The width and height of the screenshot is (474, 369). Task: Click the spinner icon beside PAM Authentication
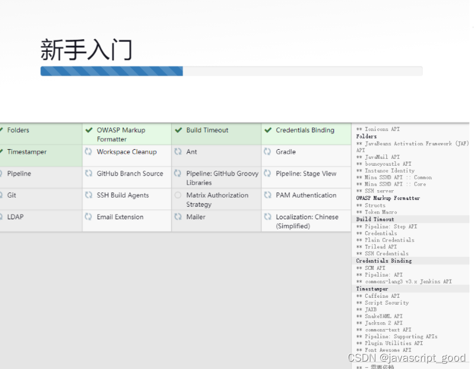pos(267,195)
